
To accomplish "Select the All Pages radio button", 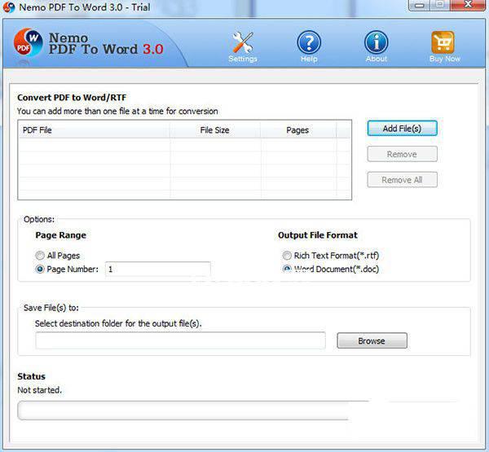I will (40, 256).
